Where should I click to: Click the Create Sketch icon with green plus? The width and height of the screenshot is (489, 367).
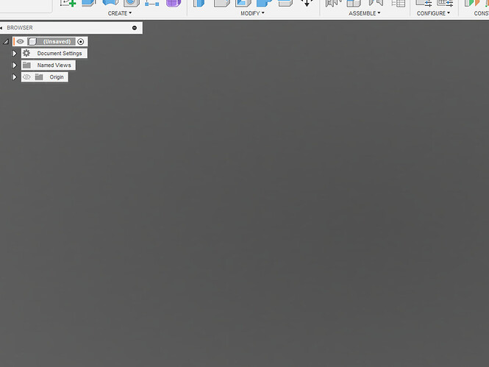point(68,3)
